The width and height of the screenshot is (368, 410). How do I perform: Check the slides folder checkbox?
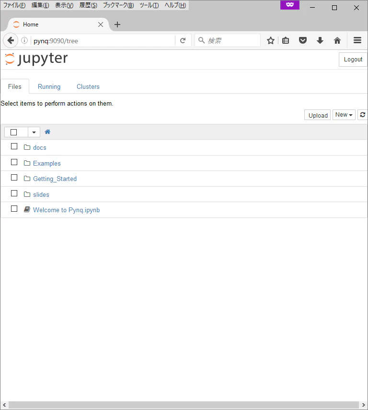point(14,193)
